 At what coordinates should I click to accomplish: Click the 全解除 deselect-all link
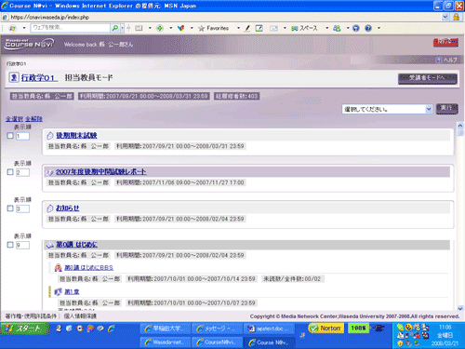pos(33,119)
